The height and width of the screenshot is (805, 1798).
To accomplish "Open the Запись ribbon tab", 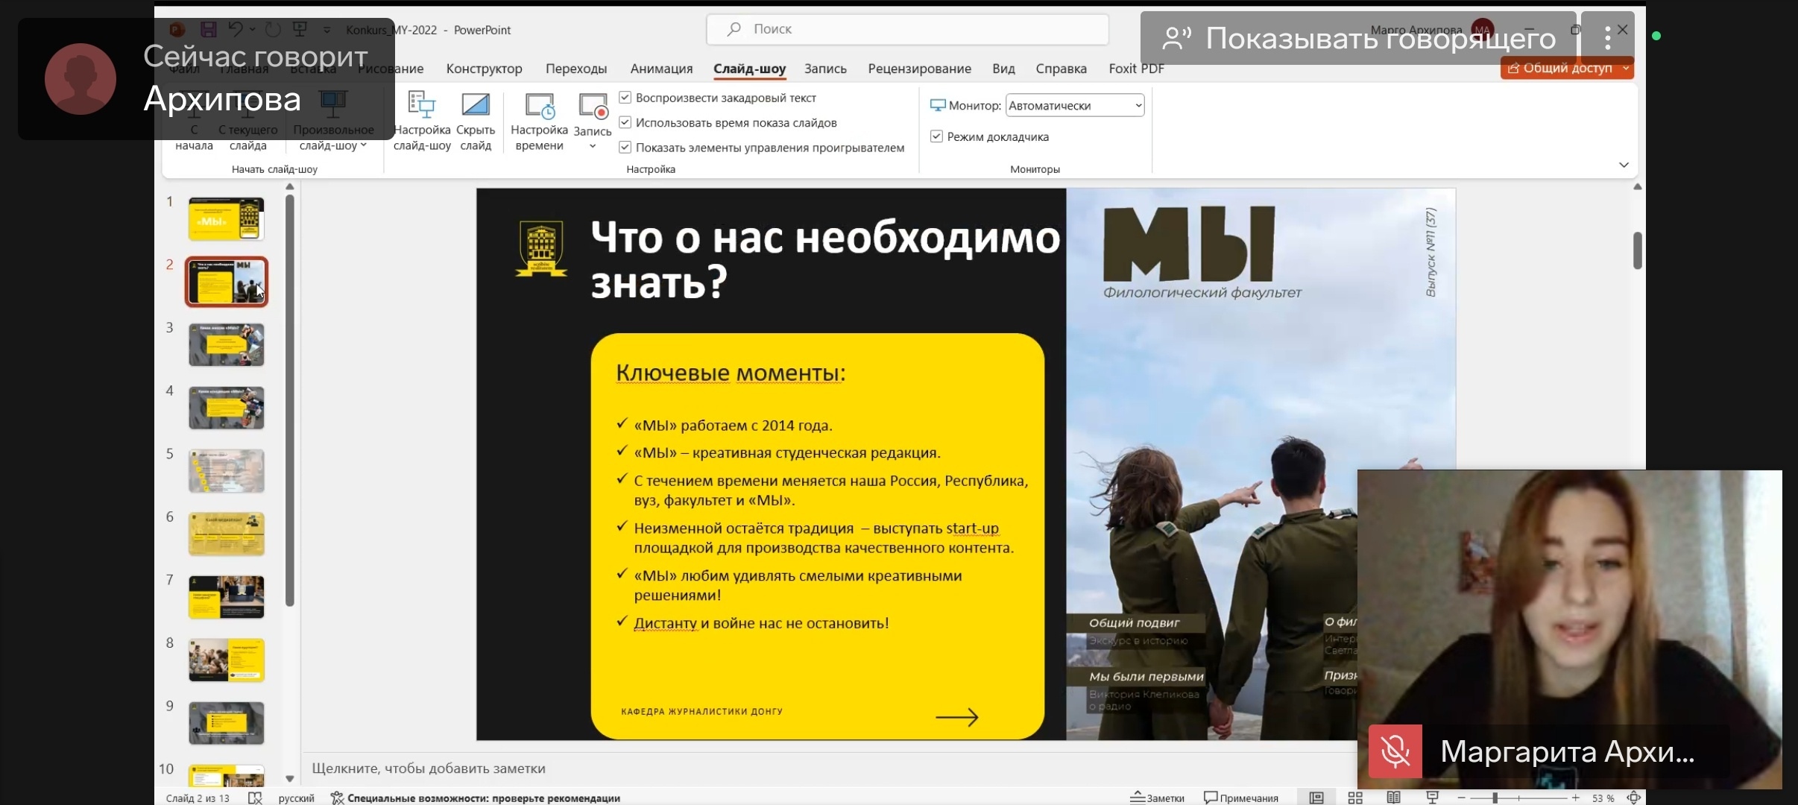I will (x=825, y=69).
